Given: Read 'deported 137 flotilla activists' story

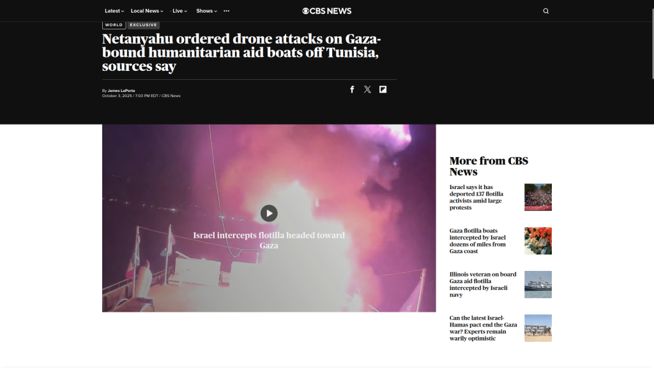Looking at the screenshot, I should [x=476, y=197].
